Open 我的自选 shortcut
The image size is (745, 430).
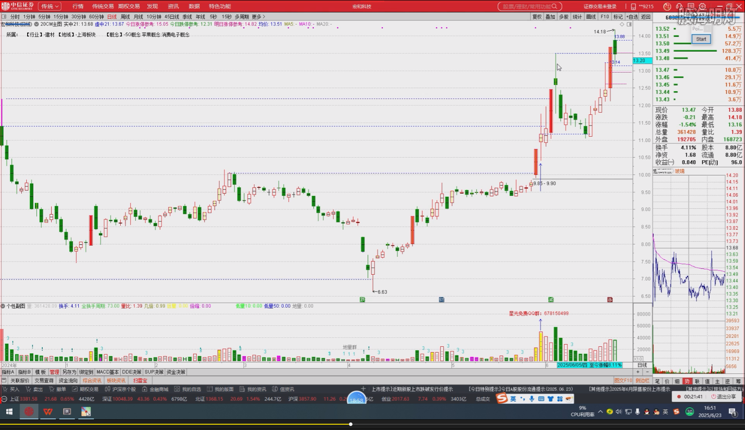pyautogui.click(x=187, y=389)
